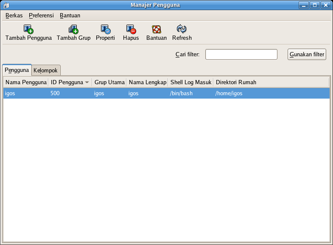333x245 pixels.
Task: Open the Berkas menu
Action: (x=14, y=16)
